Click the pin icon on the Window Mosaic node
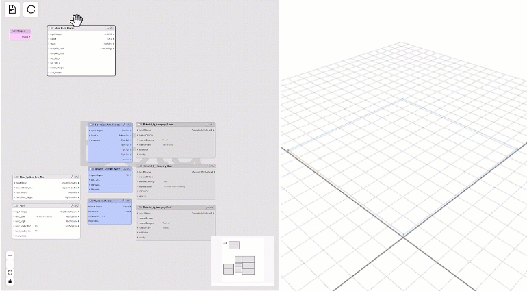Screen dimensions: 527x291 coord(125,201)
